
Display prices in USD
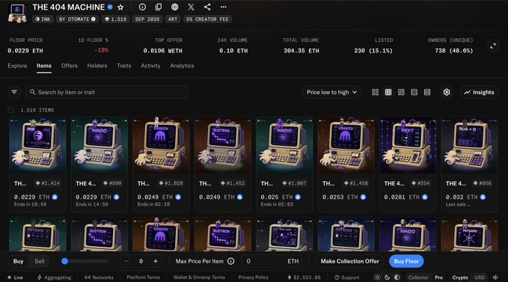click(480, 278)
